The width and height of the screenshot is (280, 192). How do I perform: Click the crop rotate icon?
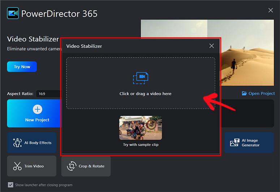pos(72,166)
